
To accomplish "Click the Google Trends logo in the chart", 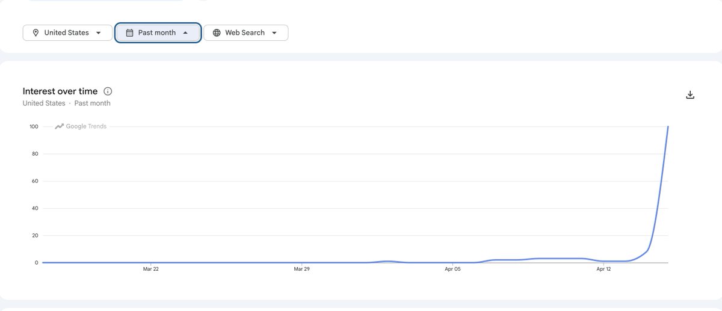I will [x=81, y=126].
